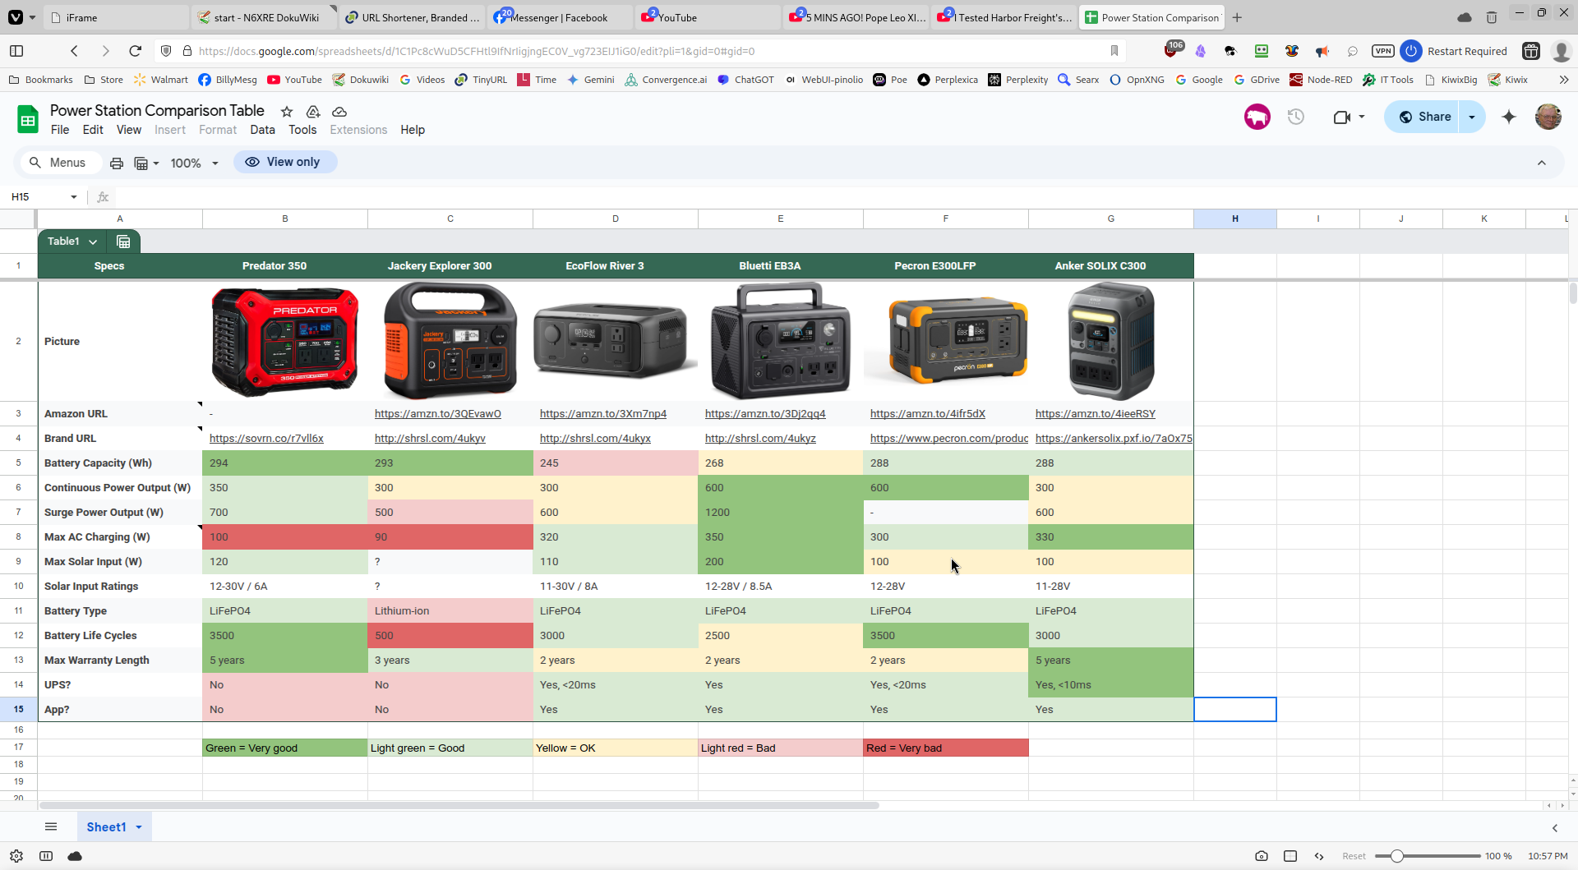Open the Sheet1 tab options arrow
The image size is (1578, 870).
[139, 827]
